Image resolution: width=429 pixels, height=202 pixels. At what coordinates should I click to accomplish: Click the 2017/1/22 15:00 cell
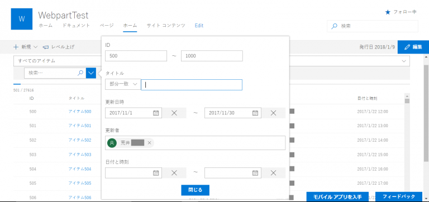tap(373, 155)
